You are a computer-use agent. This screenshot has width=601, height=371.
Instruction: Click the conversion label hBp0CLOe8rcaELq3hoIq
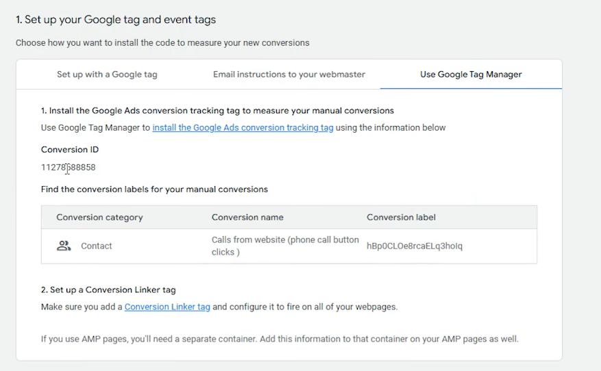pyautogui.click(x=415, y=246)
